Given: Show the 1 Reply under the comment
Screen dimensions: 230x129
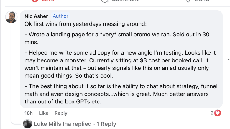Looking at the screenshot, I should pos(106,124).
